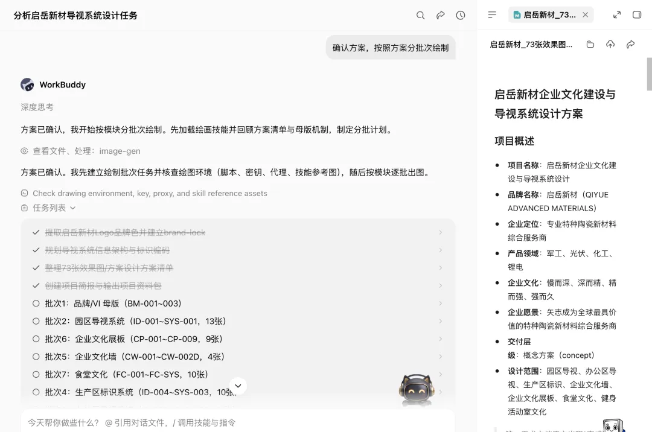Expand the chevron on 规划导视系统信息架构 row
652x432 pixels.
[x=440, y=250]
